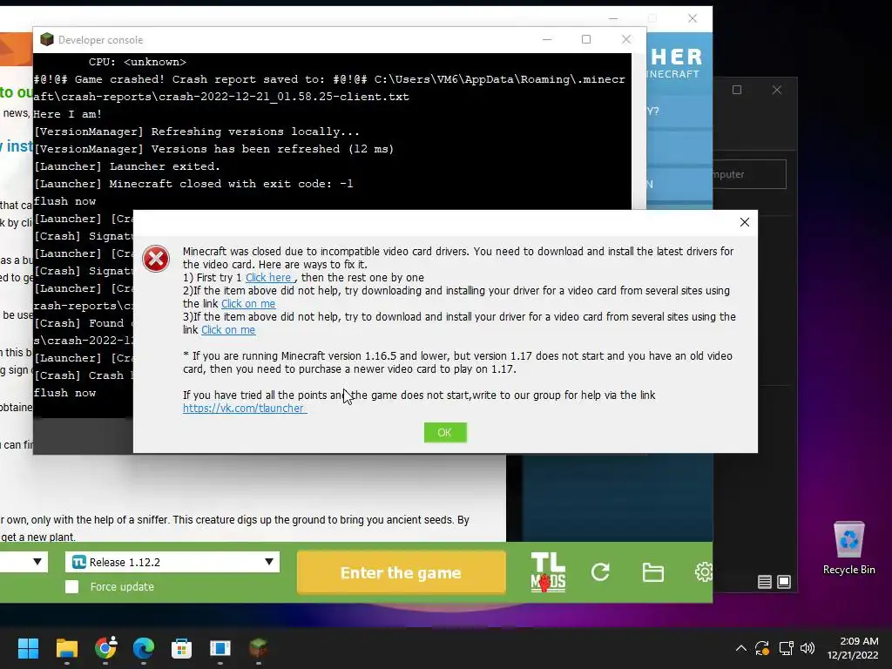Click the refresh icon in the launcher bar
The width and height of the screenshot is (892, 669).
(600, 571)
